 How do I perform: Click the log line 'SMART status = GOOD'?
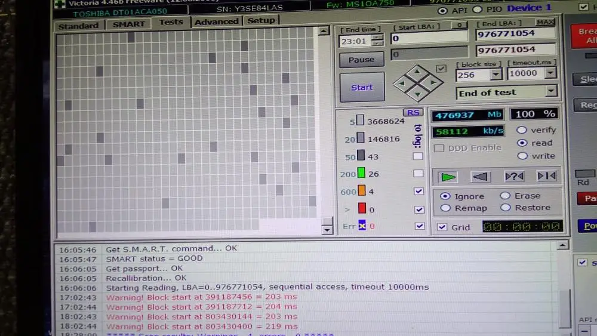coord(154,258)
